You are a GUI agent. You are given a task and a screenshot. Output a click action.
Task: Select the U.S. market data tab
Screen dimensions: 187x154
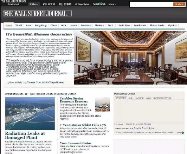click(131, 98)
